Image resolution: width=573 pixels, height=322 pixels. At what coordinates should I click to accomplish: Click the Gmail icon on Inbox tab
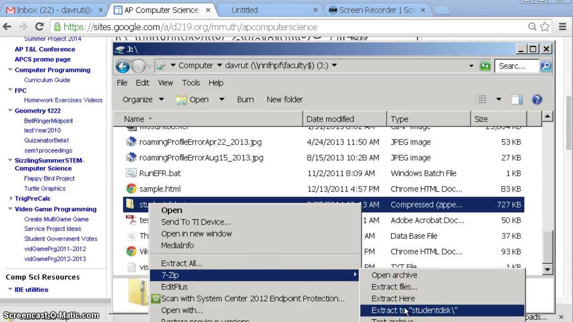tap(10, 10)
